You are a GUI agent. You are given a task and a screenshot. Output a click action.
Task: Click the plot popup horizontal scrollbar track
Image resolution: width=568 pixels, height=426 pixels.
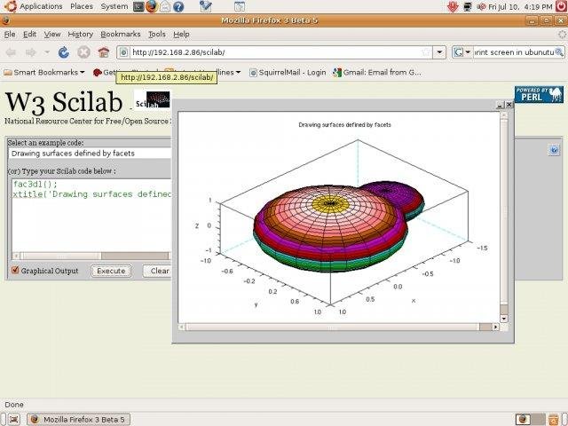coord(339,327)
